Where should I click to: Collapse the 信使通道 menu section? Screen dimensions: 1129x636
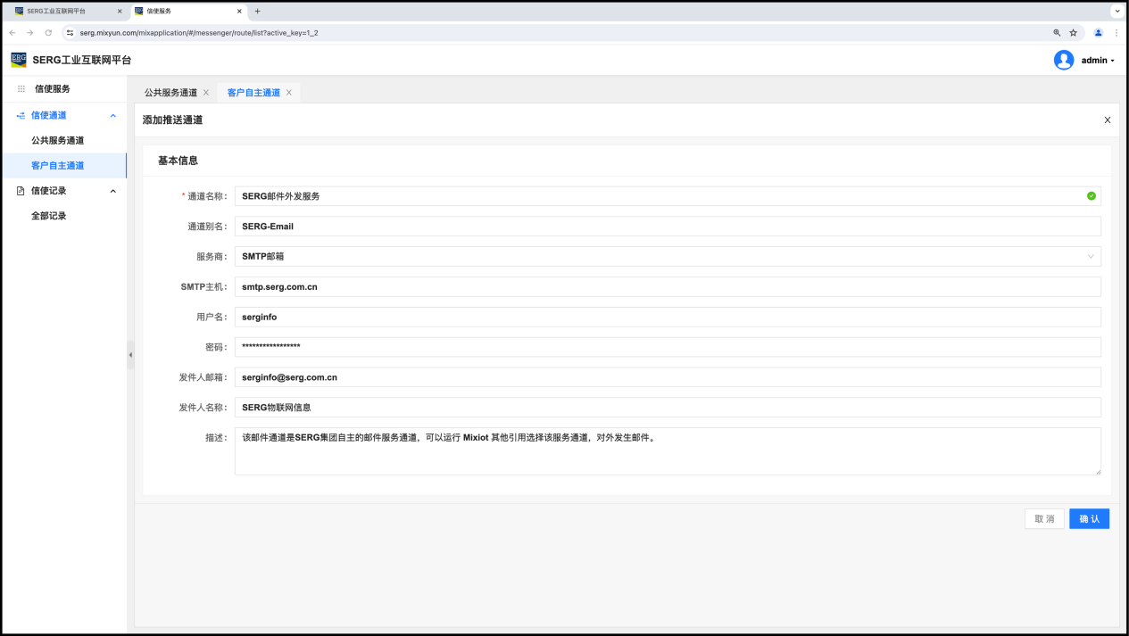[x=112, y=115]
